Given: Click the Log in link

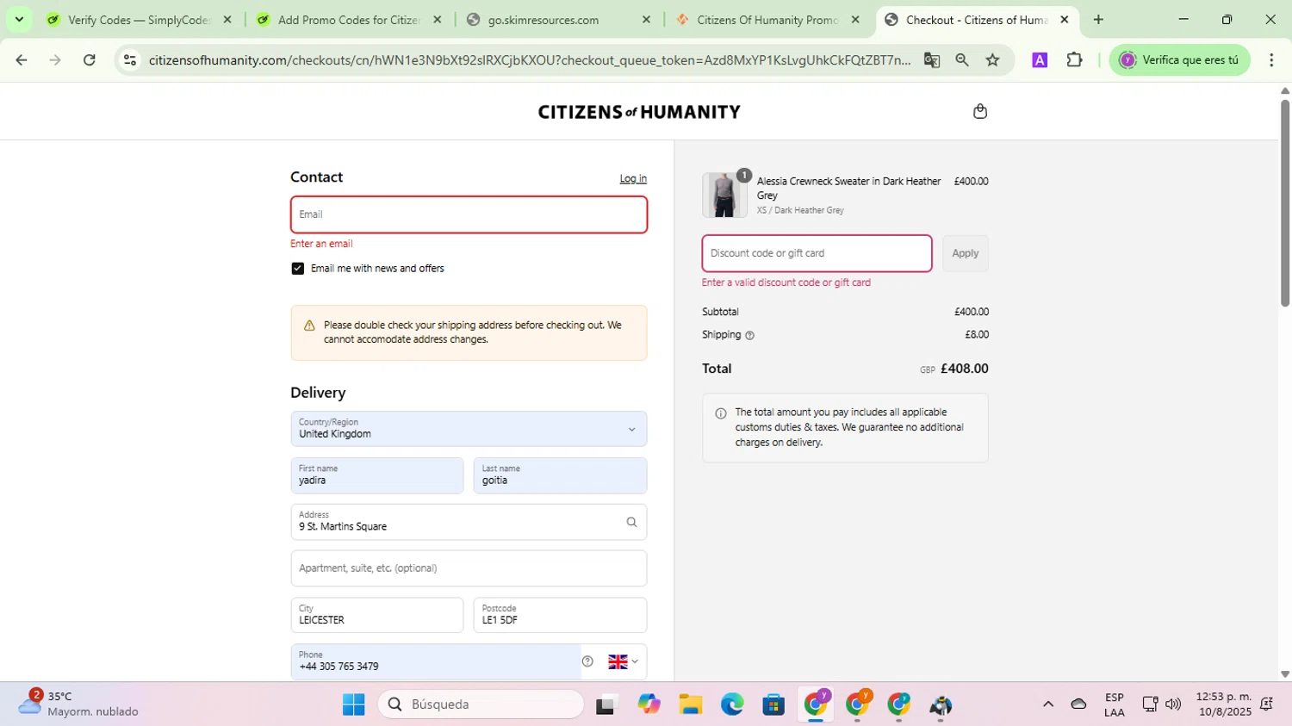Looking at the screenshot, I should point(633,179).
